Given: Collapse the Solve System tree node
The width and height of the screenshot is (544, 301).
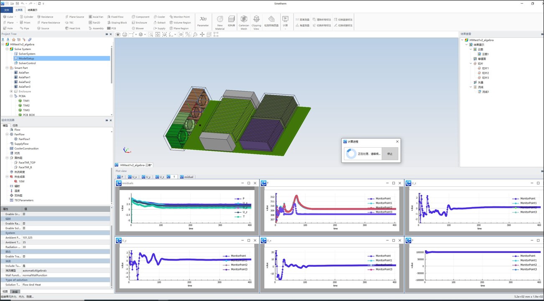Looking at the screenshot, I should [7, 49].
